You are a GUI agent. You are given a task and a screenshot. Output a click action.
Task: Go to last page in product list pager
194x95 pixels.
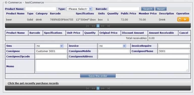coord(108,26)
